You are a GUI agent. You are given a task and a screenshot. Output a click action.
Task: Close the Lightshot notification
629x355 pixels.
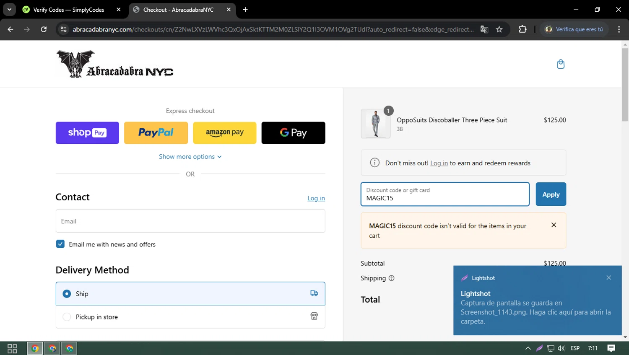609,277
